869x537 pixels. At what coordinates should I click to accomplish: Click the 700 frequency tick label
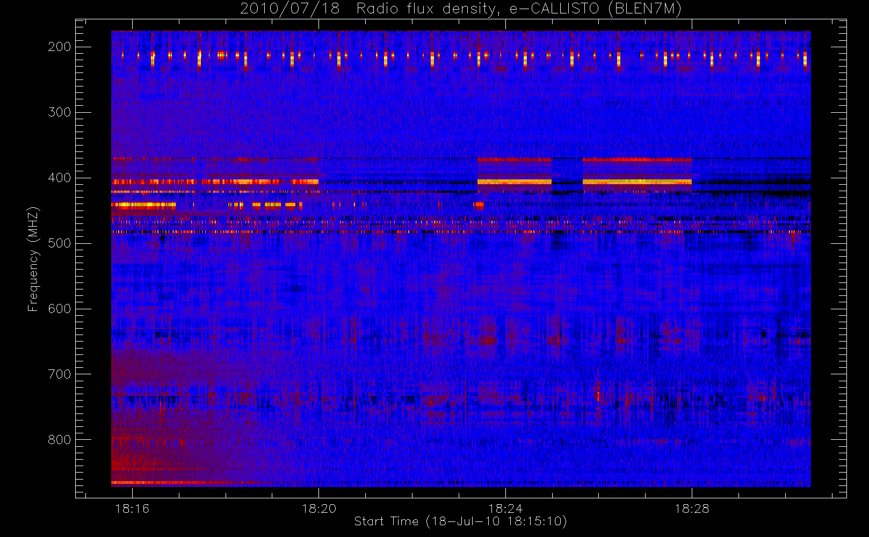[x=60, y=374]
